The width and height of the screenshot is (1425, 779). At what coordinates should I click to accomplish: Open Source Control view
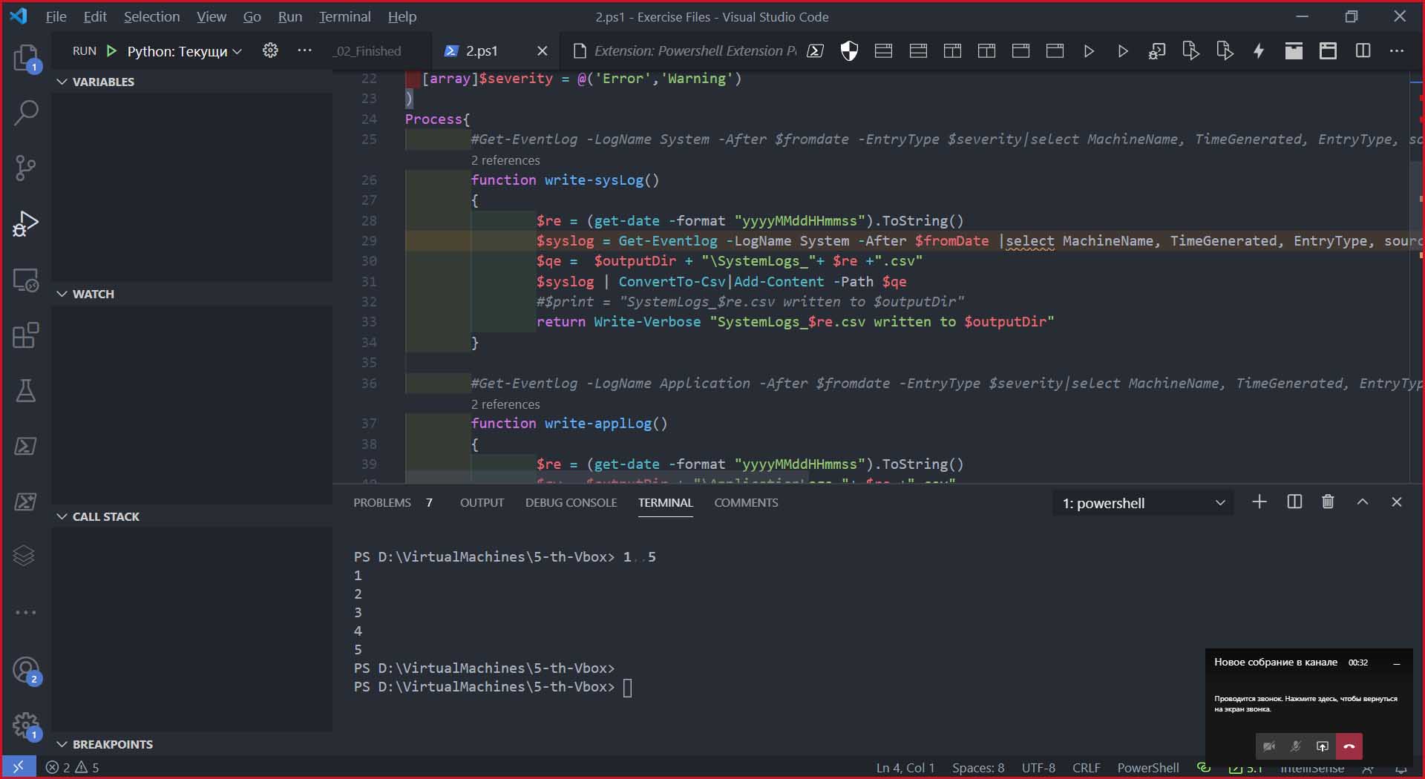tap(26, 168)
